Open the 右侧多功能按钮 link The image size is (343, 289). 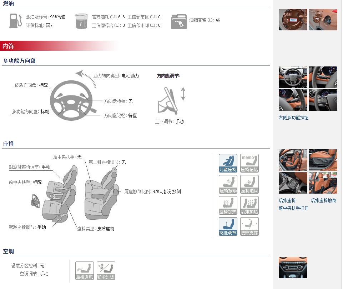293,118
